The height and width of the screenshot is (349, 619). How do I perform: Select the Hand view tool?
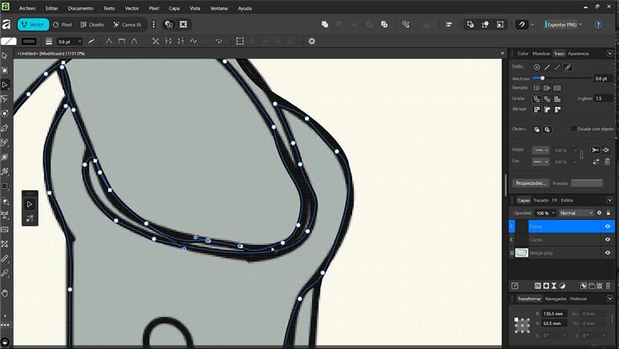pyautogui.click(x=5, y=293)
